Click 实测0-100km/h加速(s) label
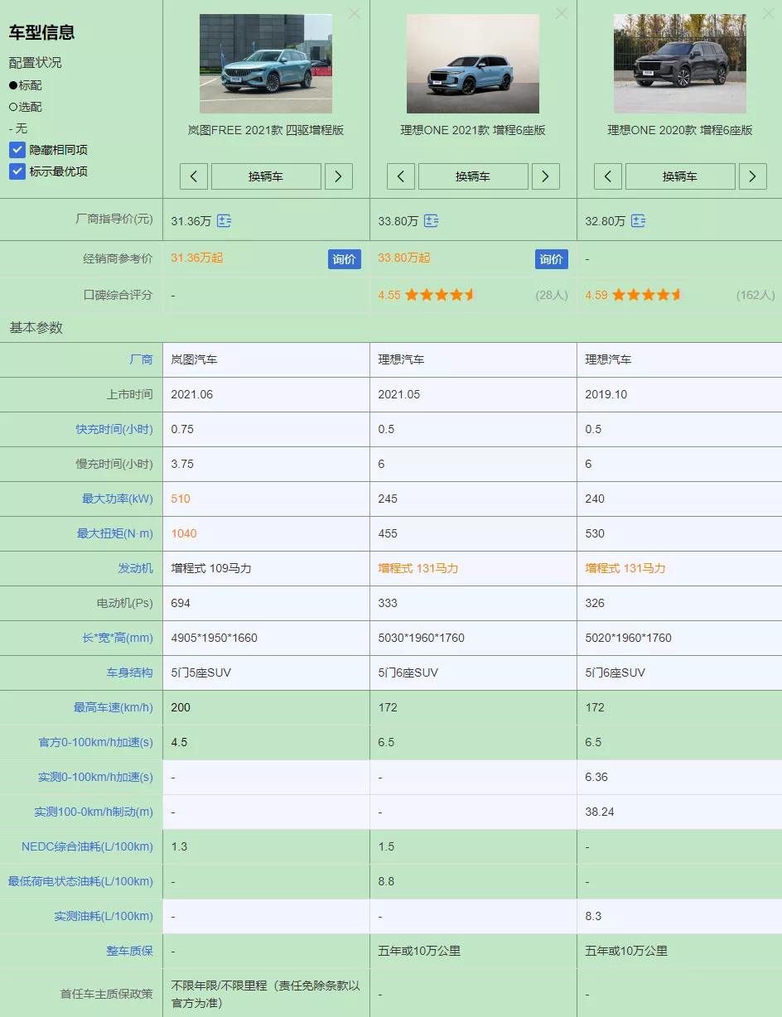Viewport: 782px width, 1017px height. (96, 777)
